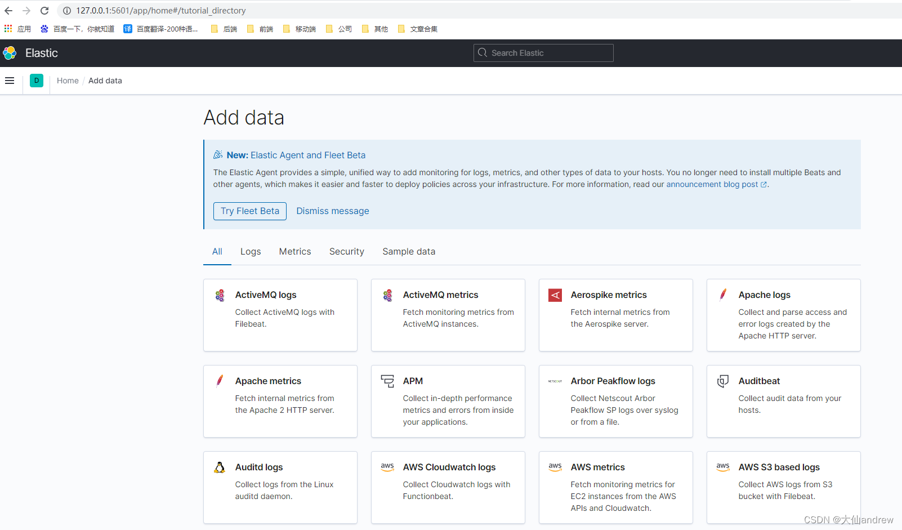Open the 移动端 bookmark folder
Screen dimensions: 902x530
[300, 29]
